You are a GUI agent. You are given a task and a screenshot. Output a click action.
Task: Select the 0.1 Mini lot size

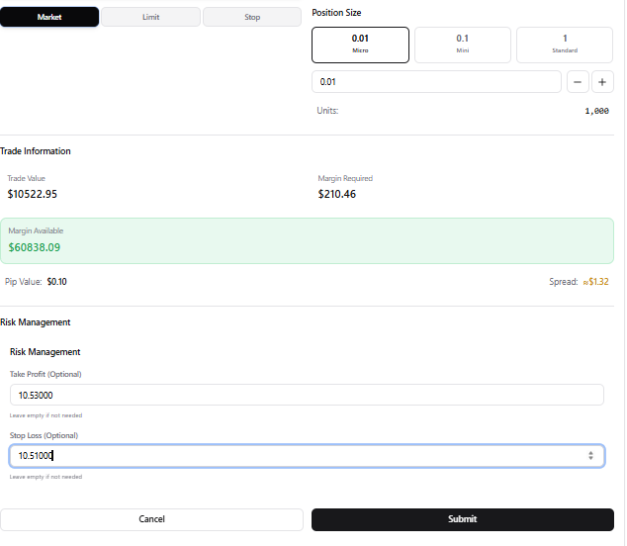tap(462, 45)
